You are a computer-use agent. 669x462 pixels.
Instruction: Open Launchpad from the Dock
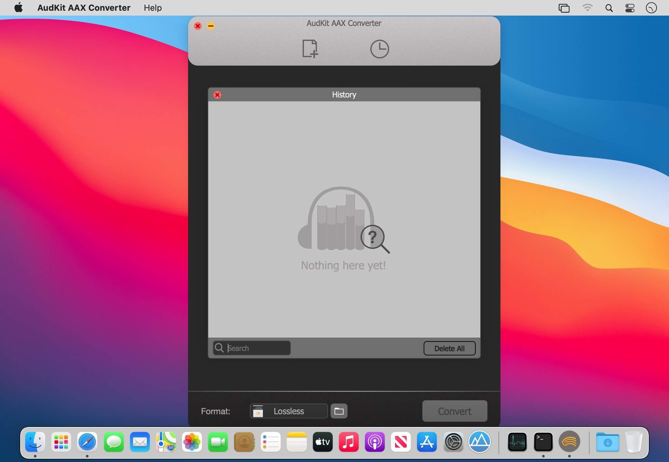click(x=61, y=442)
